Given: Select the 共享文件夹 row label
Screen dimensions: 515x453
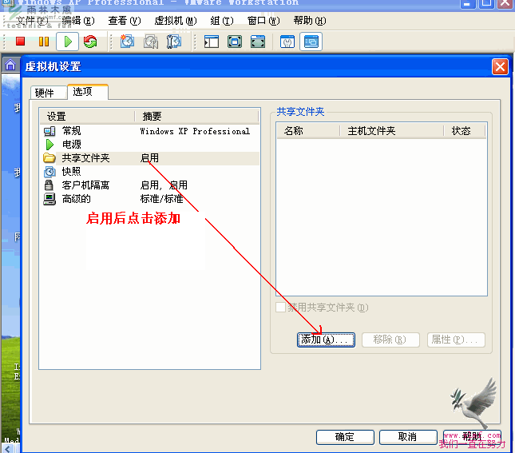Looking at the screenshot, I should tap(85, 158).
